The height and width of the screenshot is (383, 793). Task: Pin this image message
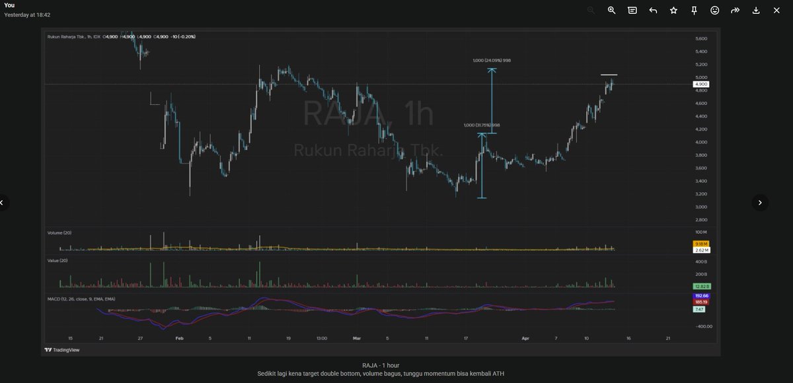tap(695, 11)
